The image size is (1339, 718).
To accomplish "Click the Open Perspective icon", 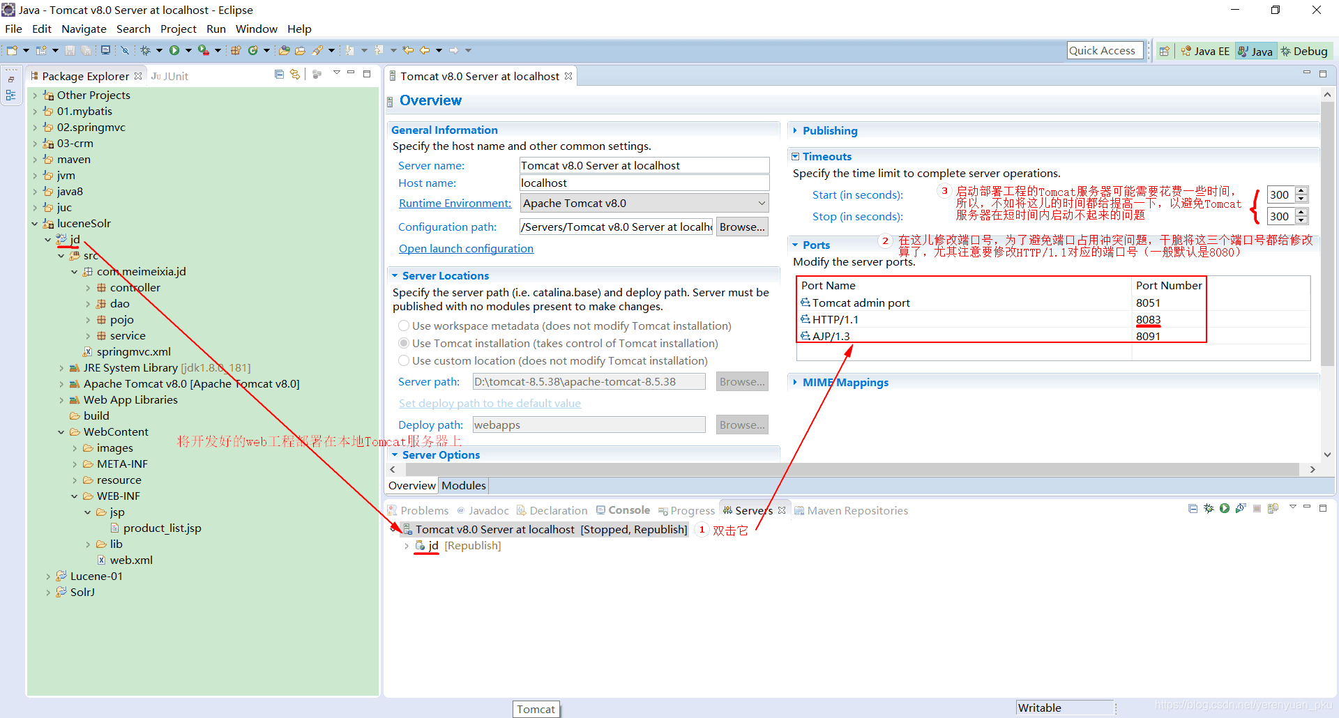I will click(x=1164, y=51).
